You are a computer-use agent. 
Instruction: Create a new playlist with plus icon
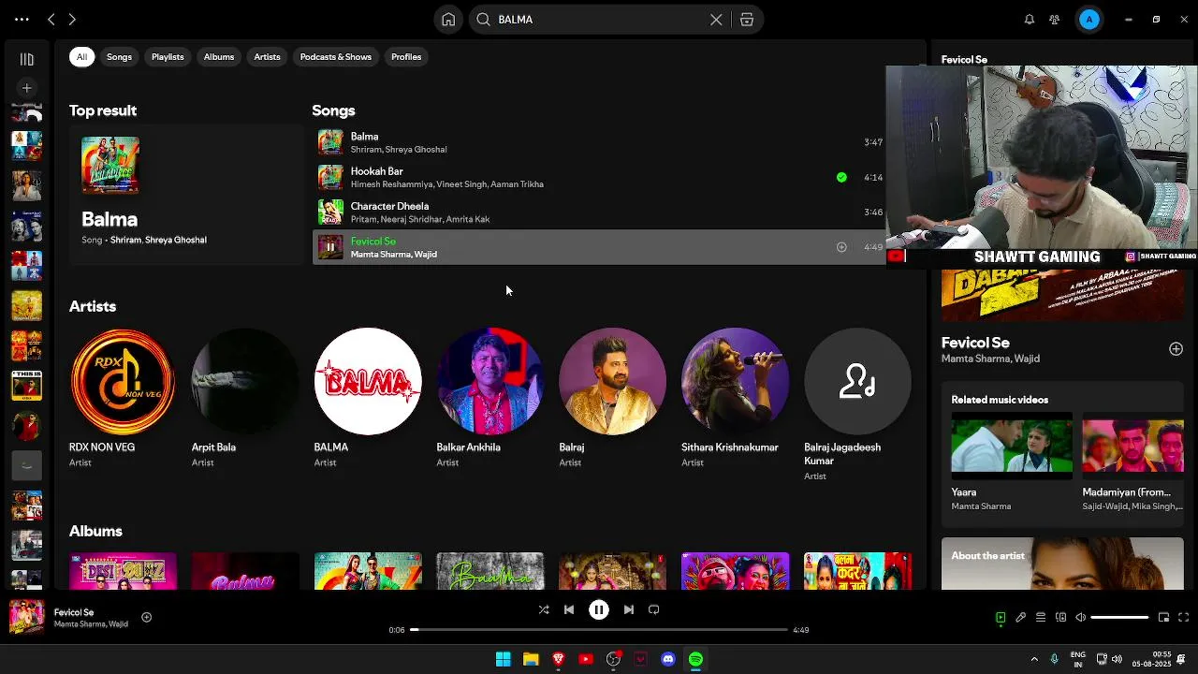pyautogui.click(x=26, y=88)
